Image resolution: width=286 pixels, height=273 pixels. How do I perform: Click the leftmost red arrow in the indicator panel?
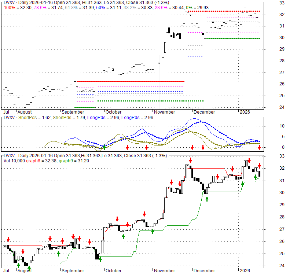coord(127,147)
